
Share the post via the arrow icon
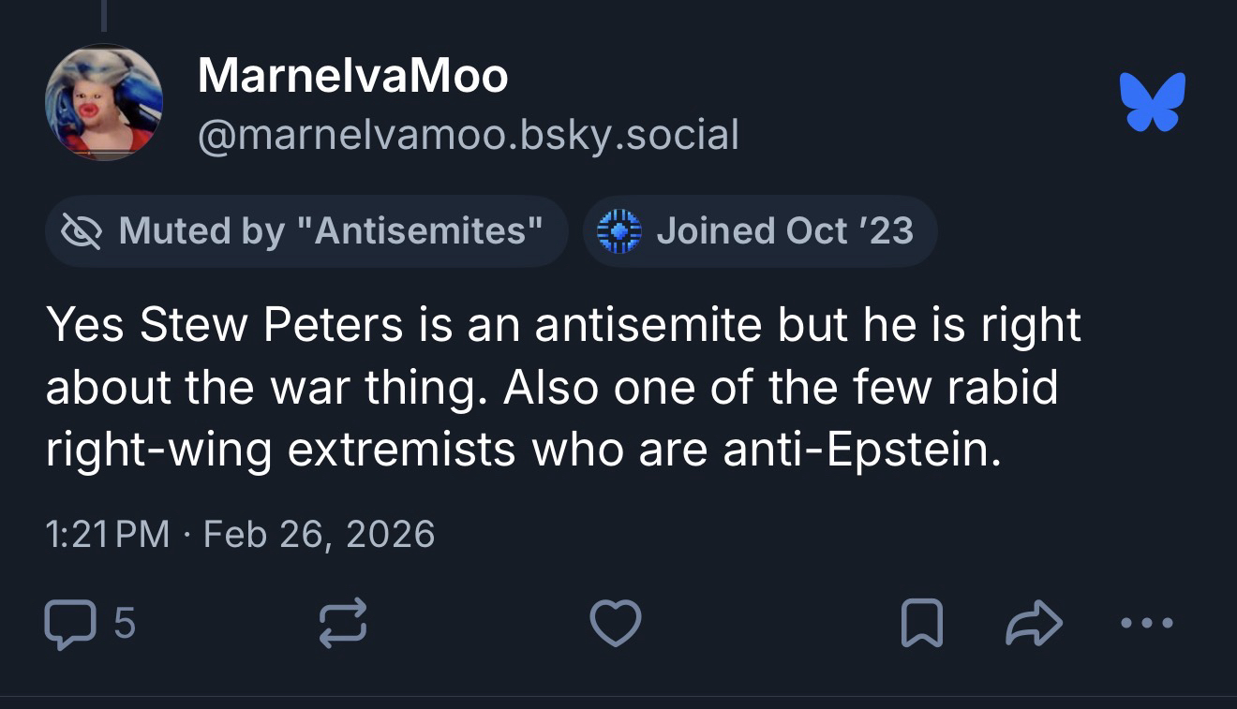coord(1034,624)
